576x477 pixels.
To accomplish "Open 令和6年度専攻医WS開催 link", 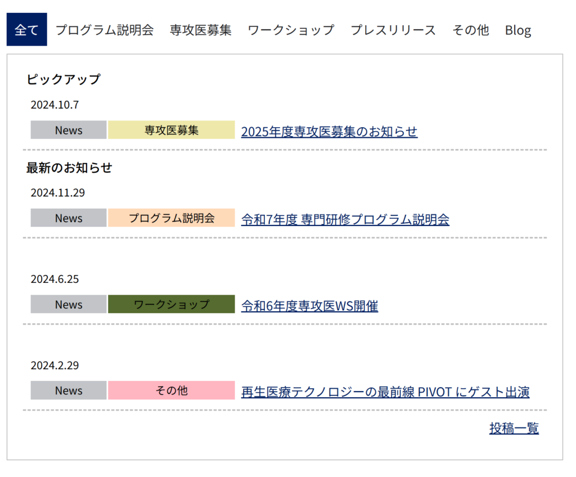I will coord(309,306).
